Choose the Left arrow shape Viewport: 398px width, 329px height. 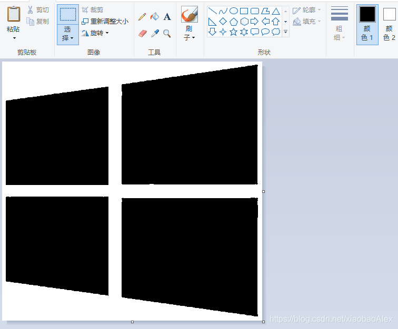(265, 22)
